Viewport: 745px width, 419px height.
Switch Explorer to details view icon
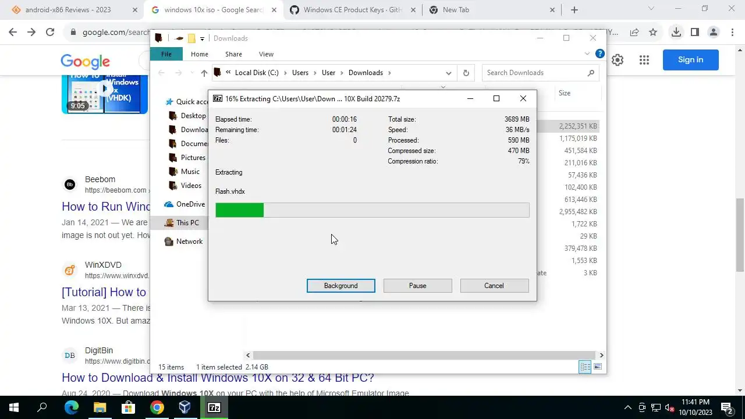pos(585,367)
